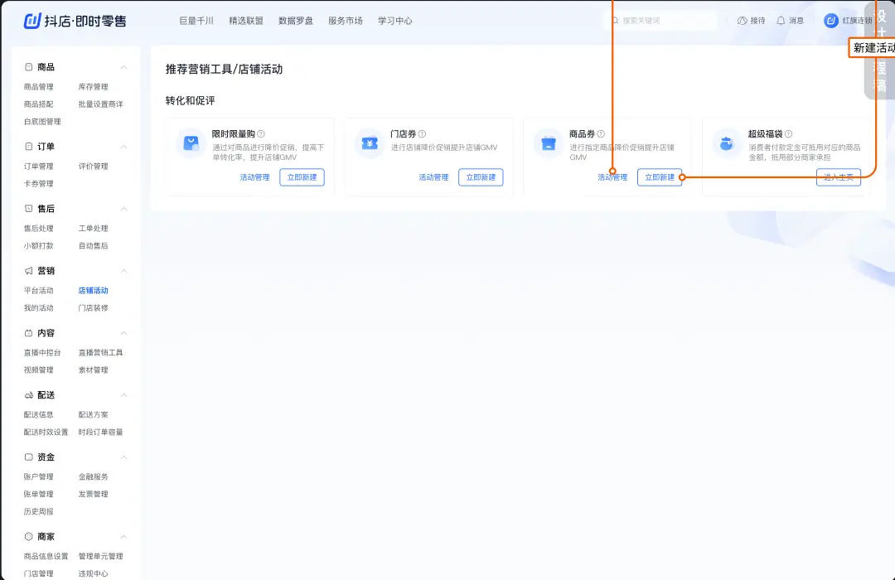Image resolution: width=895 pixels, height=580 pixels.
Task: Open 发票管理 in sidebar
Action: (x=93, y=495)
